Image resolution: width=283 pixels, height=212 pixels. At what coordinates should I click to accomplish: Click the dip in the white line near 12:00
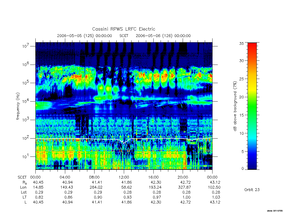(124, 142)
